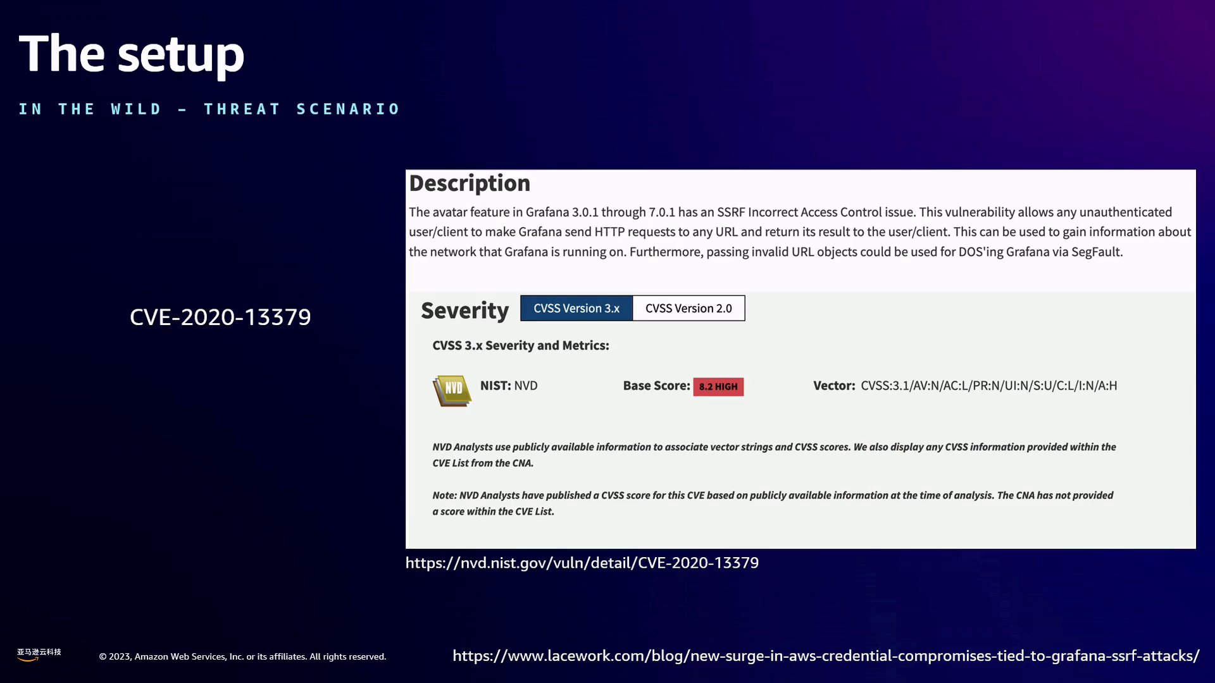Click the CVSS:3.1/AV:N/AC:L vector string

click(988, 385)
